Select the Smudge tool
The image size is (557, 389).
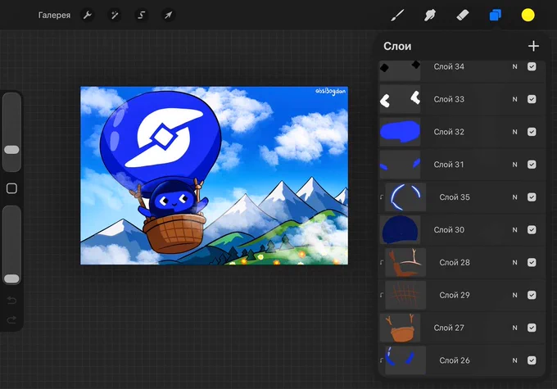(430, 16)
